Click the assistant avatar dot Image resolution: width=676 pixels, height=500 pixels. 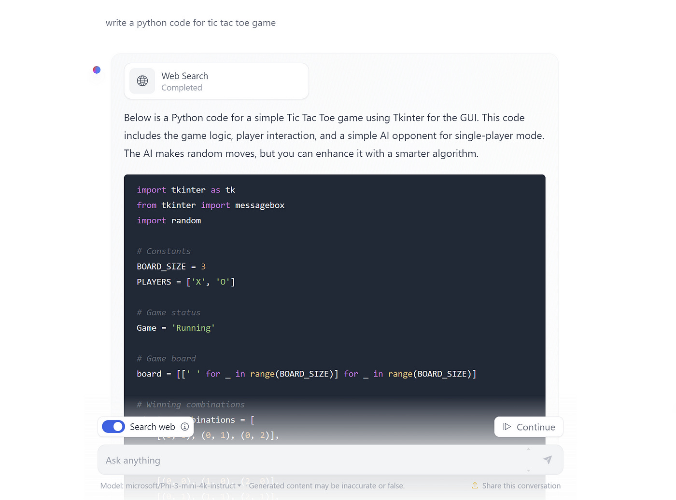96,69
